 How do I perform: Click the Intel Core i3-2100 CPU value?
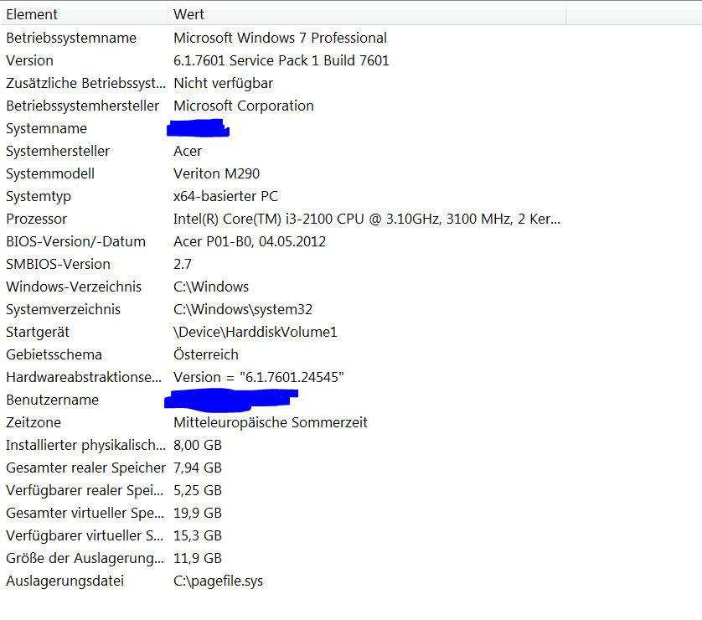[x=367, y=219]
